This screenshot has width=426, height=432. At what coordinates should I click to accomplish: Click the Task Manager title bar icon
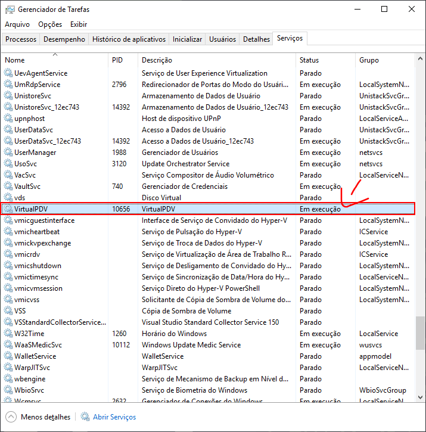click(10, 10)
